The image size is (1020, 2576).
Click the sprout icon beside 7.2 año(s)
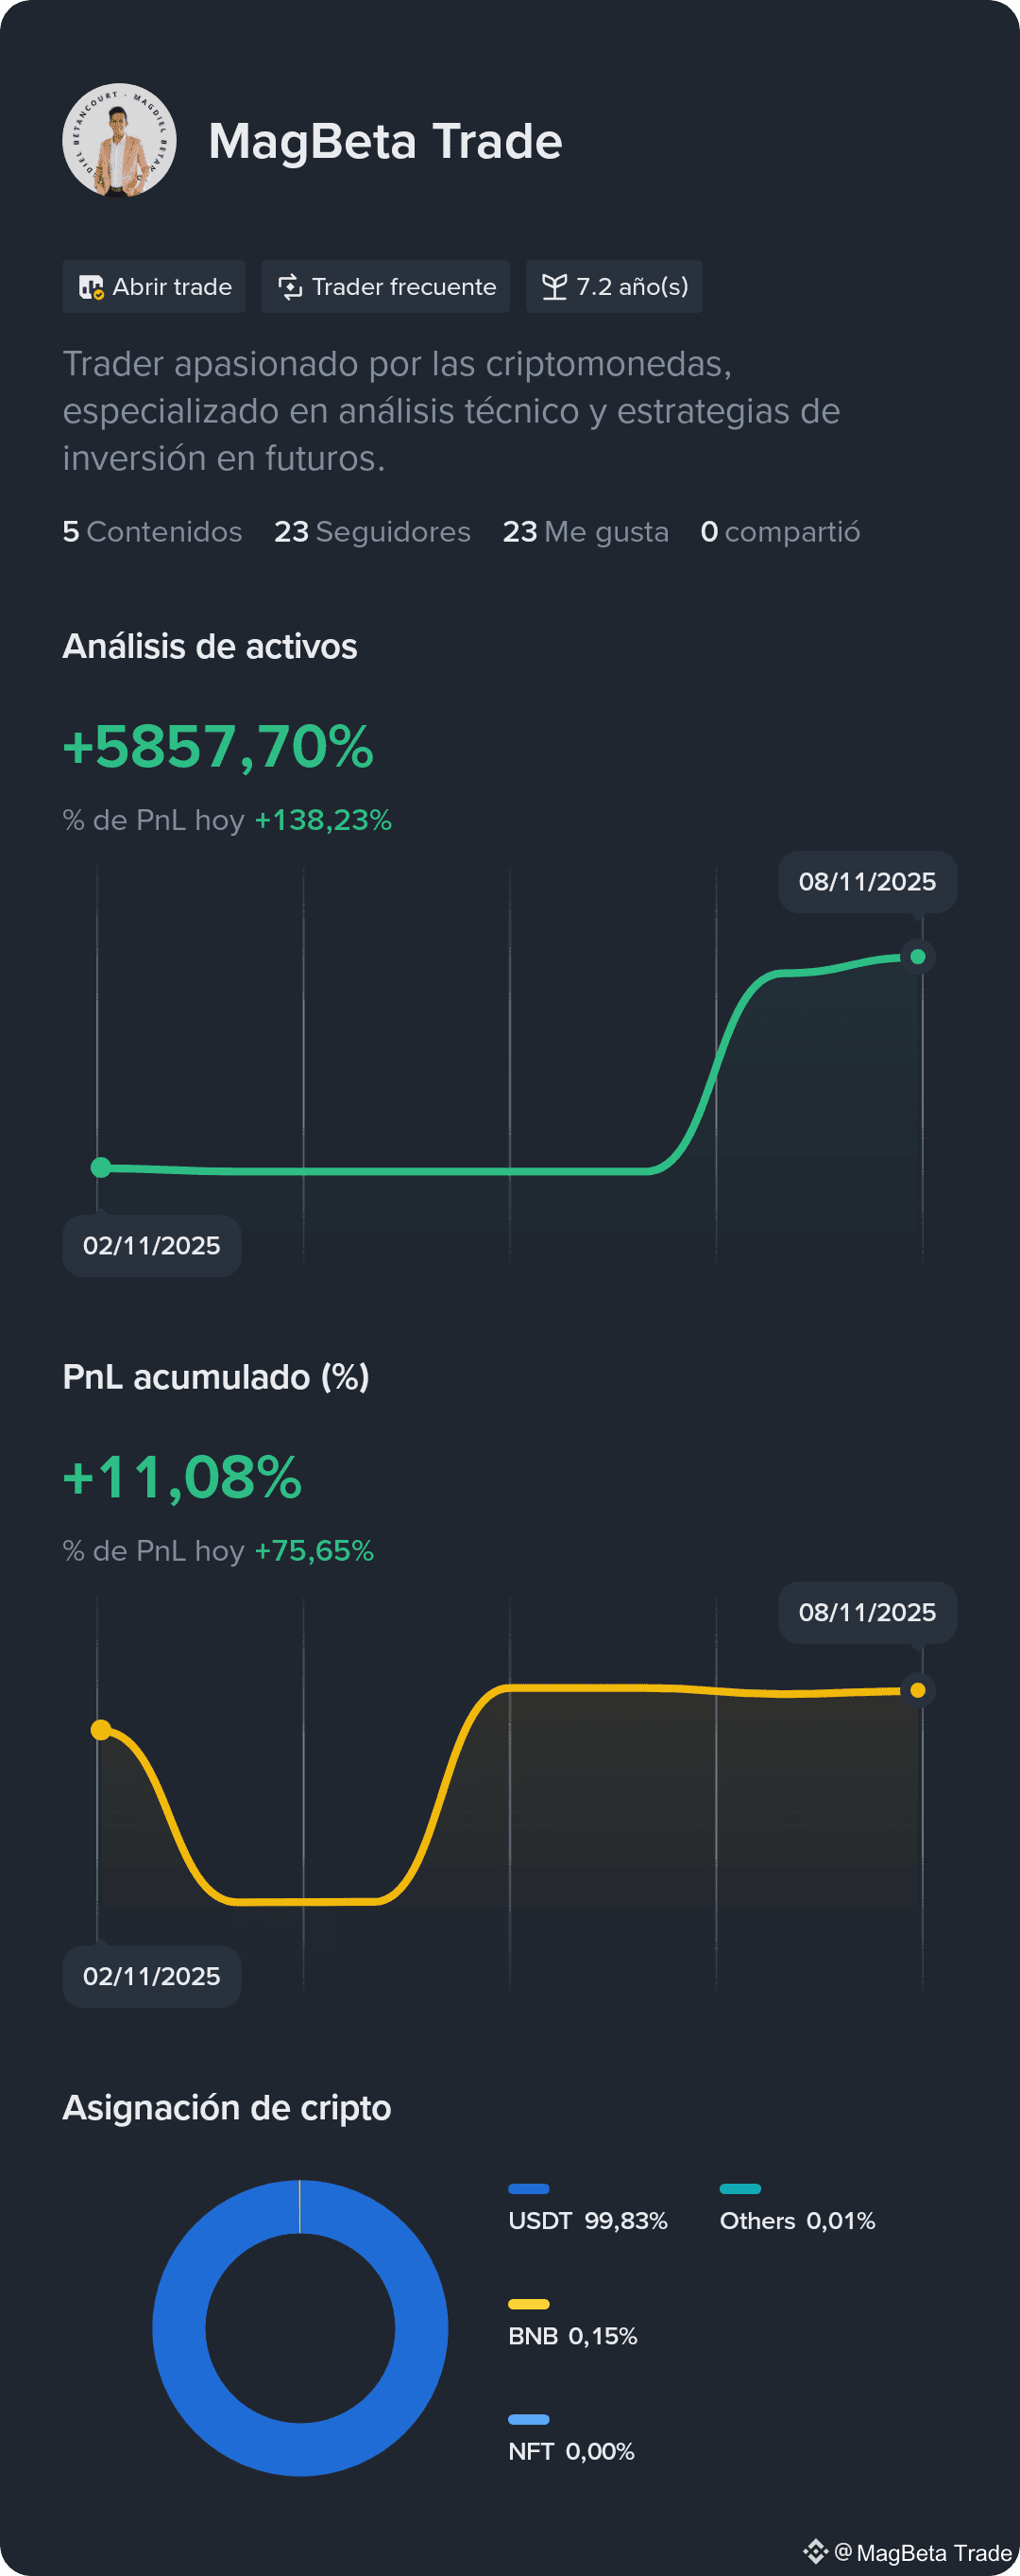tap(553, 287)
